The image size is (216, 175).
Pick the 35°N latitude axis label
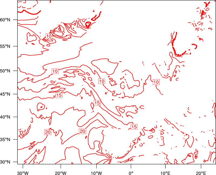[x=5, y=139]
